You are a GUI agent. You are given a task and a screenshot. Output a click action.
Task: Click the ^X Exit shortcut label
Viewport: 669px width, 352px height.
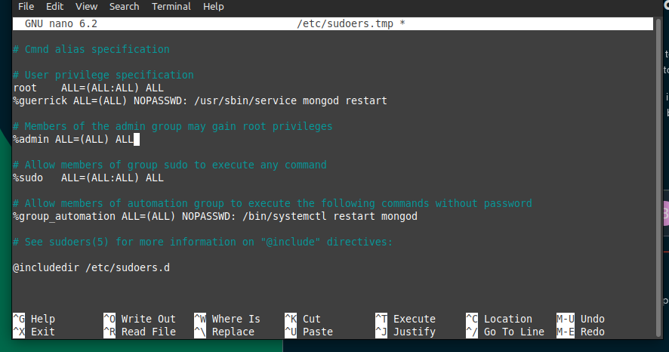(34, 332)
